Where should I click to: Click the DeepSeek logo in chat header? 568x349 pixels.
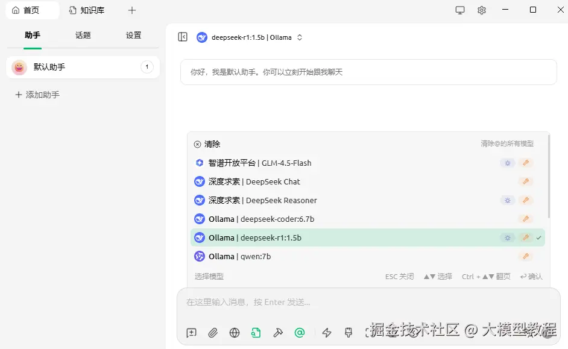pos(202,37)
